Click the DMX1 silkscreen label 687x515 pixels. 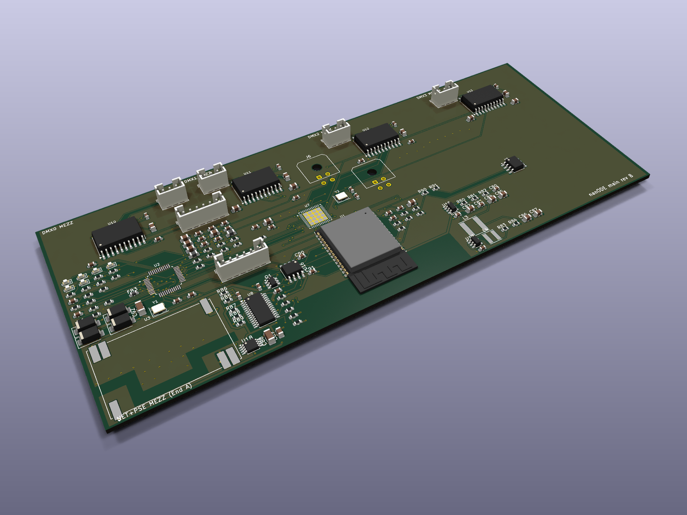[190, 180]
